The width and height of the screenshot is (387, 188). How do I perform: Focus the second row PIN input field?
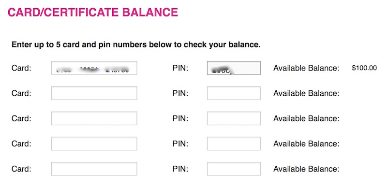pyautogui.click(x=234, y=93)
